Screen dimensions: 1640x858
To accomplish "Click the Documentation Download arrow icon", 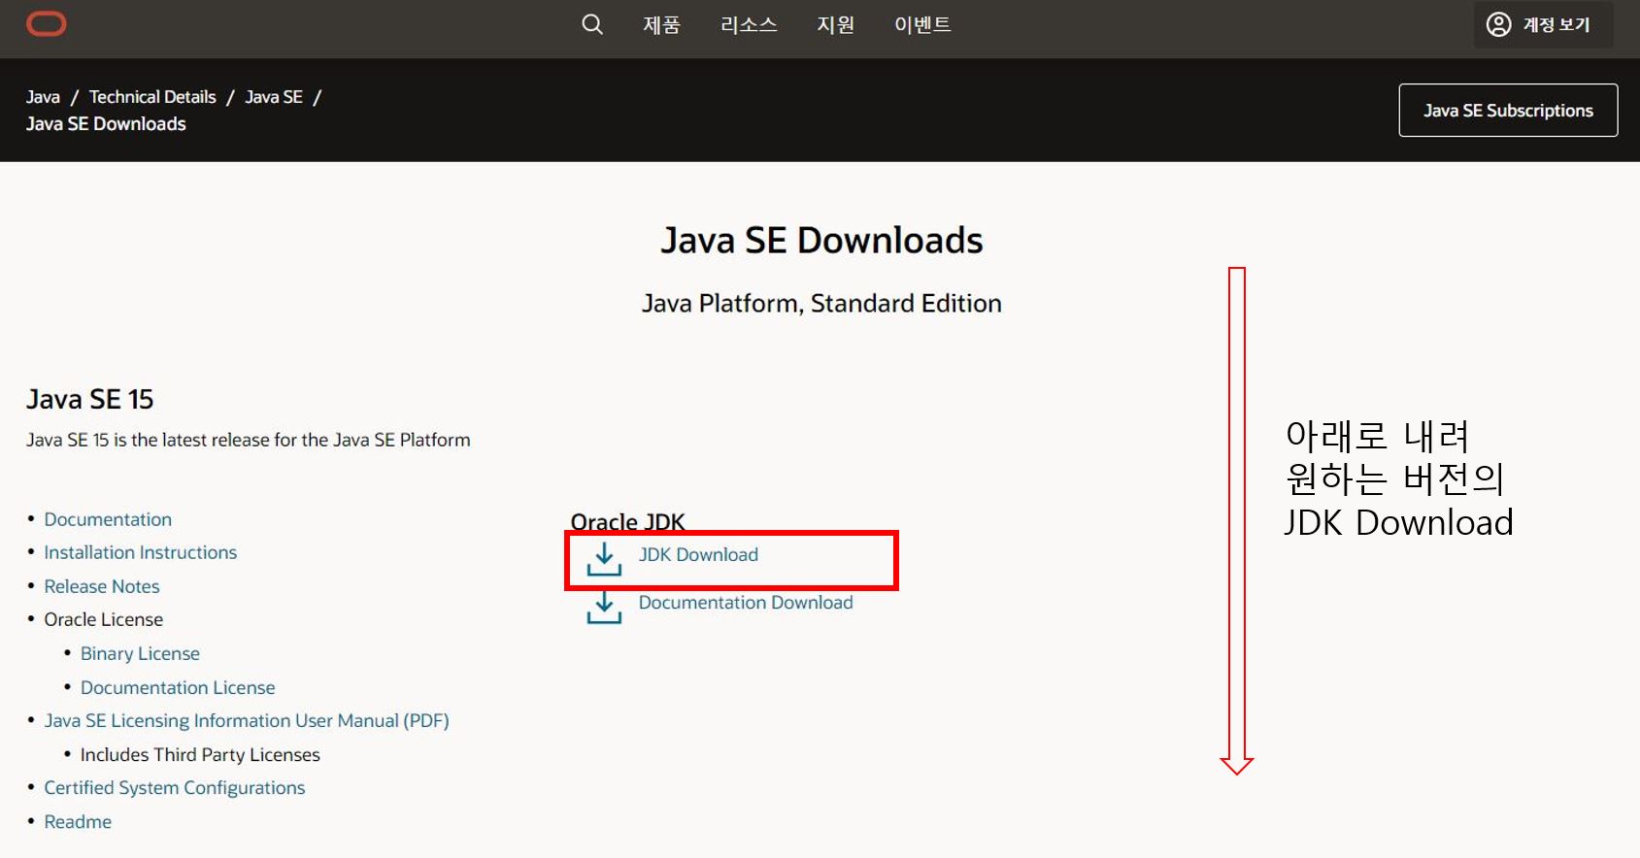I will [x=604, y=608].
